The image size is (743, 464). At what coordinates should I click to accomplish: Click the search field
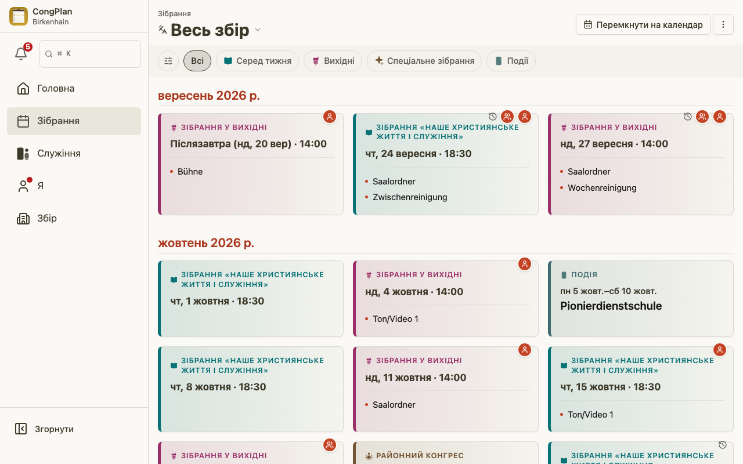[x=90, y=54]
